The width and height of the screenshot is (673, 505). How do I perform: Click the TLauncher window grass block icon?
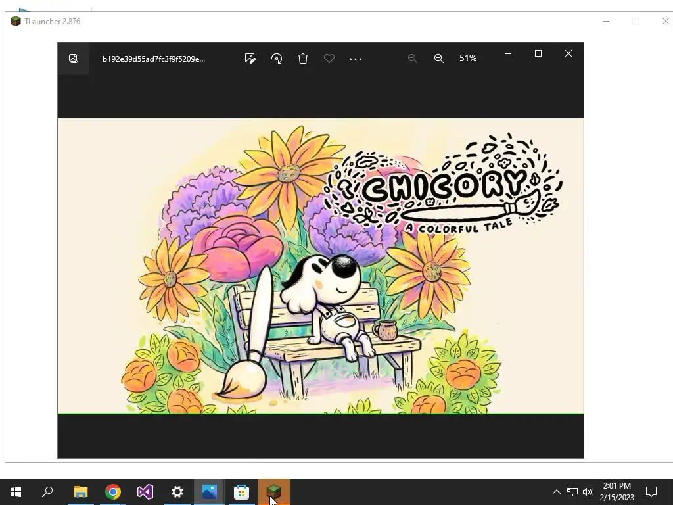click(16, 21)
